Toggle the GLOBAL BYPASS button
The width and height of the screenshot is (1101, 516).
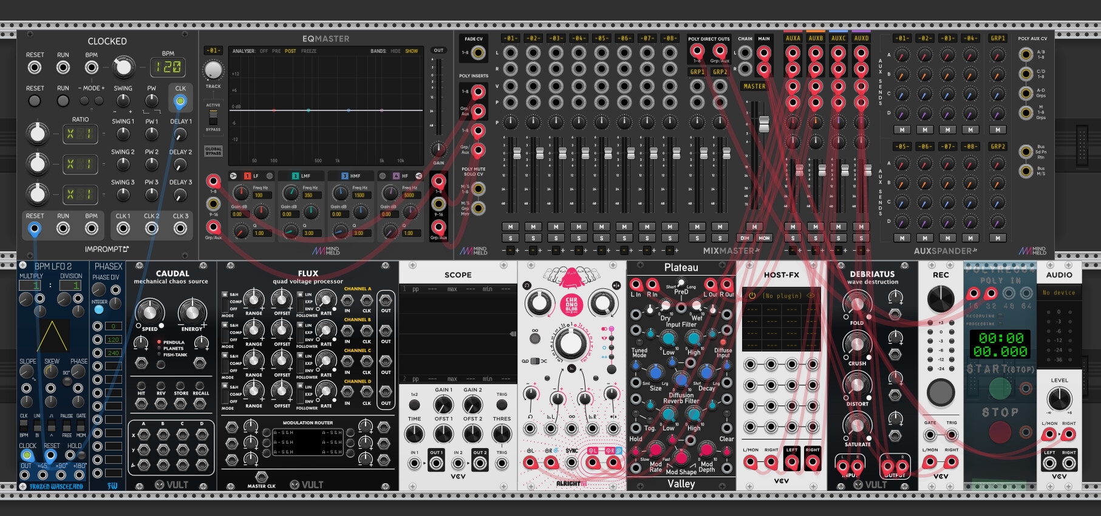tap(213, 150)
